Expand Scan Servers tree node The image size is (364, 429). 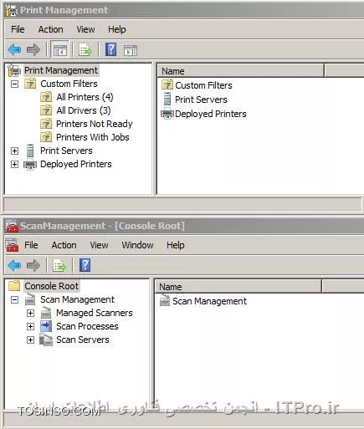[x=30, y=340]
